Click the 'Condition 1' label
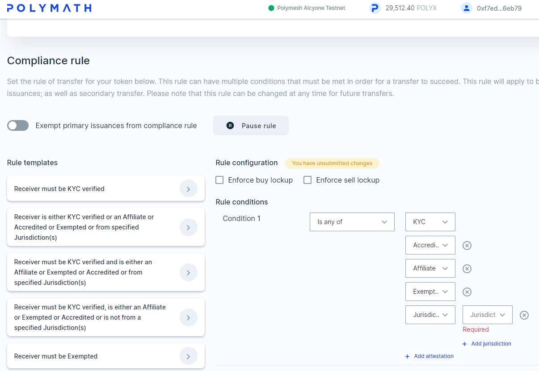 (241, 218)
